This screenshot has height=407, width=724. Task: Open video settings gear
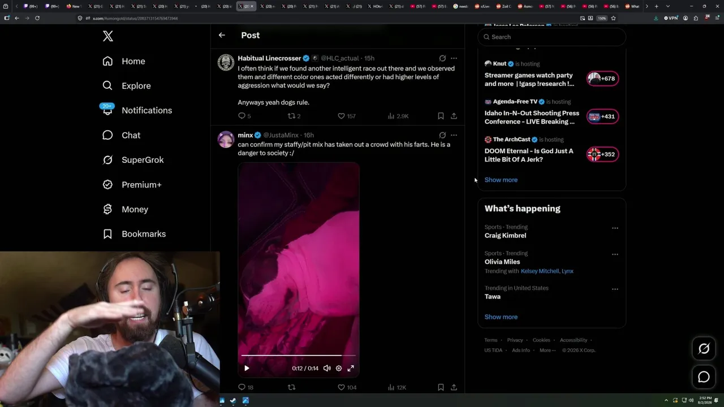click(339, 368)
